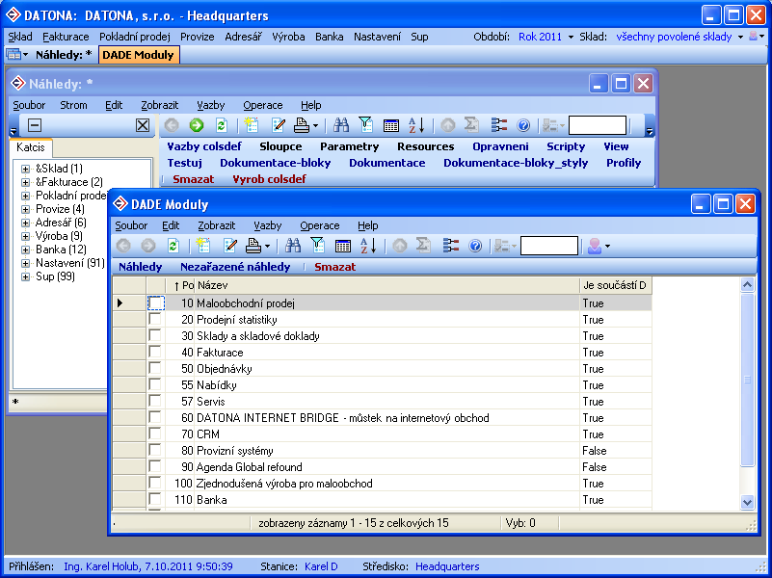The width and height of the screenshot is (772, 578).
Task: Open Nezařazené náhledy in DADE Moduly
Action: point(235,267)
